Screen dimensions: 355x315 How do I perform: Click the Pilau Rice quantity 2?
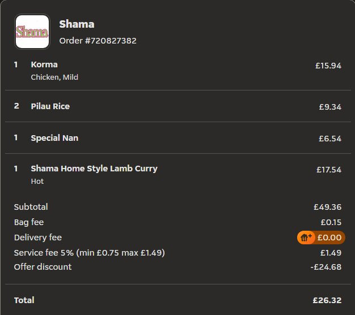16,106
